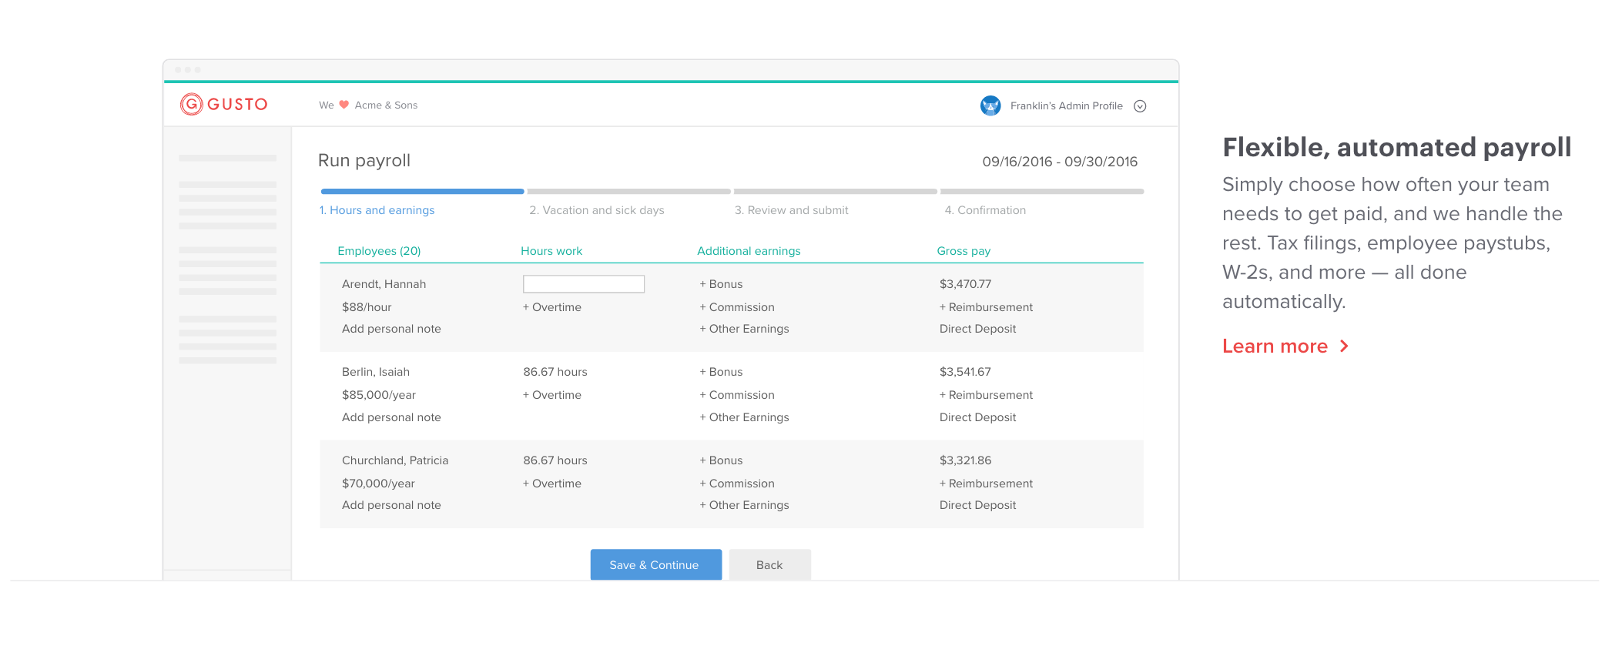
Task: Select the Review and submit step
Action: pyautogui.click(x=791, y=210)
